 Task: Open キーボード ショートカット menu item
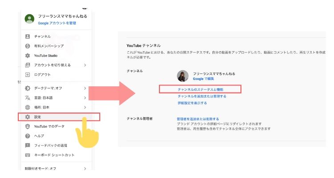point(57,155)
